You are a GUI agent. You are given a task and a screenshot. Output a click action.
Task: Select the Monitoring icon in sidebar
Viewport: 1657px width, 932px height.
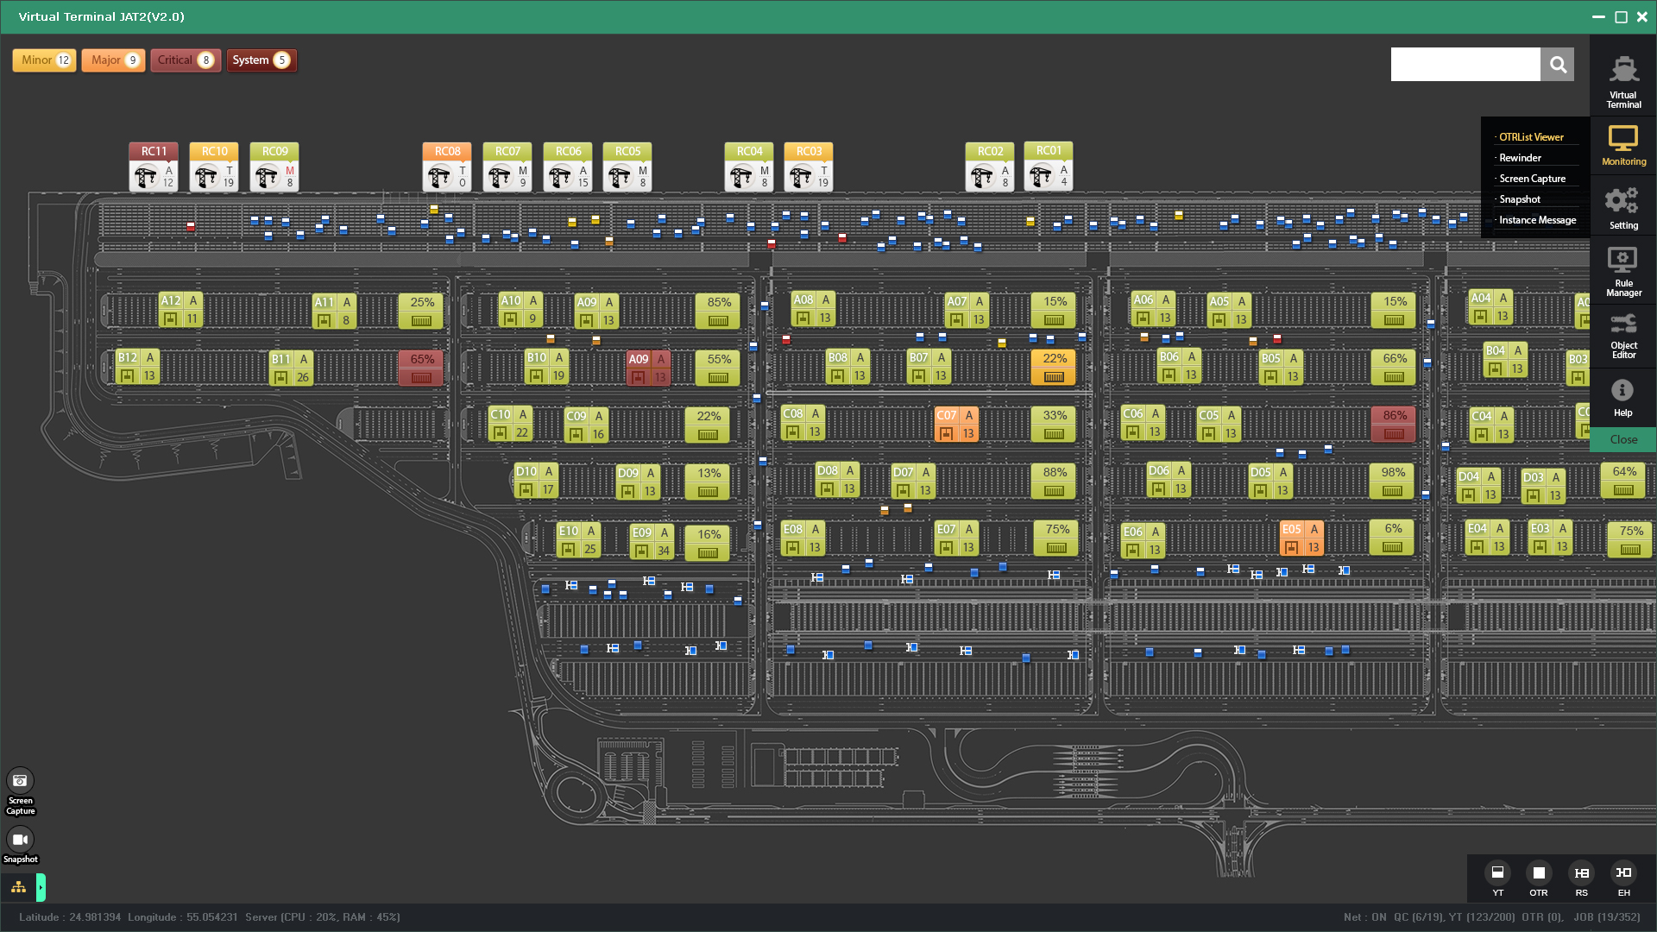coord(1623,145)
